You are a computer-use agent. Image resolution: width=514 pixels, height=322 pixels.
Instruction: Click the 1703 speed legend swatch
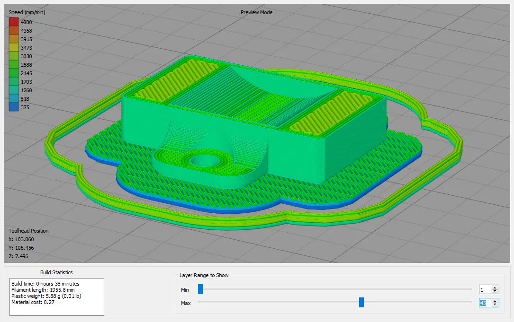coord(14,81)
